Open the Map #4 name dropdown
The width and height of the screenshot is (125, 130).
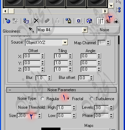point(85,30)
